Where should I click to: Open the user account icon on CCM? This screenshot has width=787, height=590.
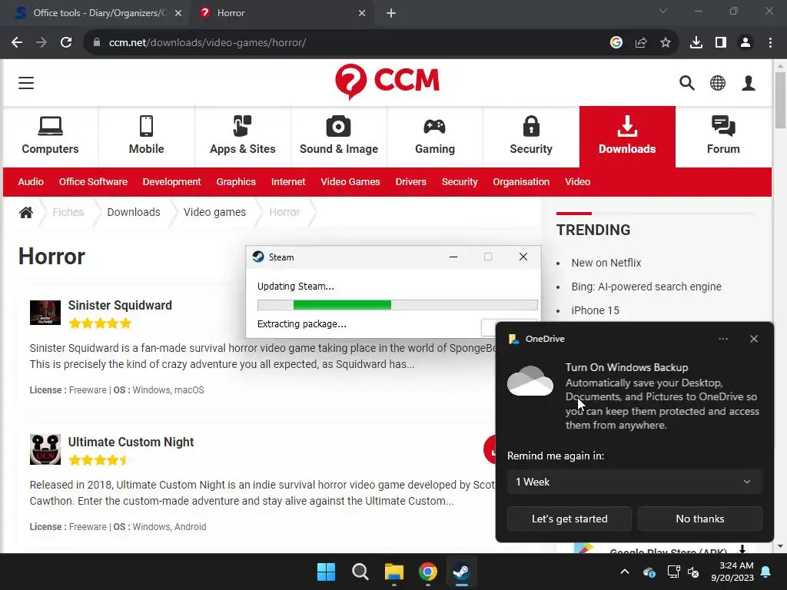click(x=749, y=83)
